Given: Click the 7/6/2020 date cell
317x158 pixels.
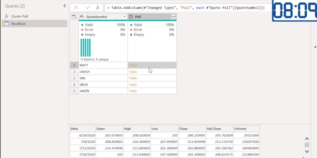Looking at the screenshot, I should 83,142.
